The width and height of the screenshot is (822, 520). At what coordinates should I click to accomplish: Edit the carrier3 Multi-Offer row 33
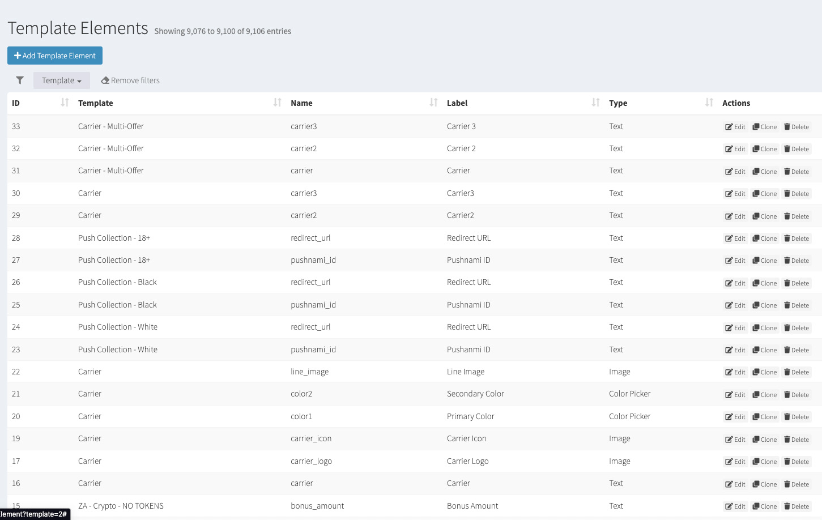[x=735, y=127]
